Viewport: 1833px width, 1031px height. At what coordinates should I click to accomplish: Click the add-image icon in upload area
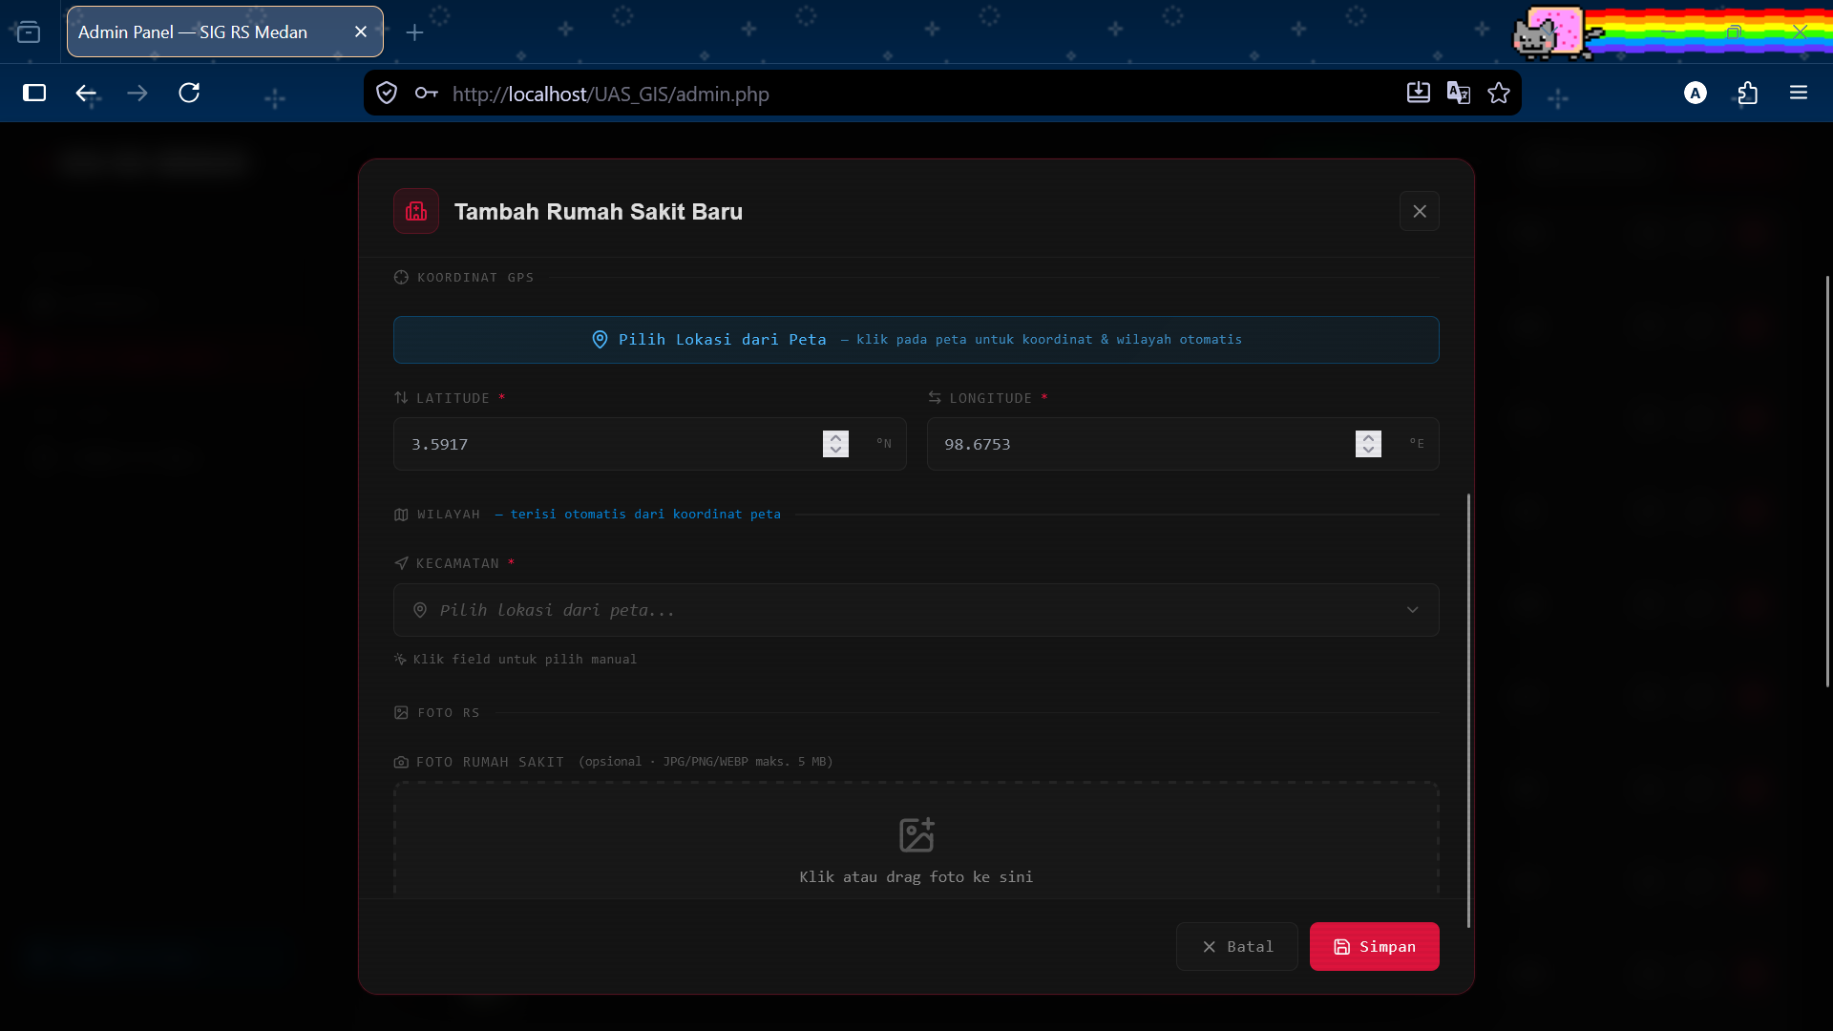pos(916,835)
